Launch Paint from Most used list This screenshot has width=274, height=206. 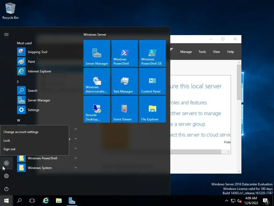click(x=47, y=61)
